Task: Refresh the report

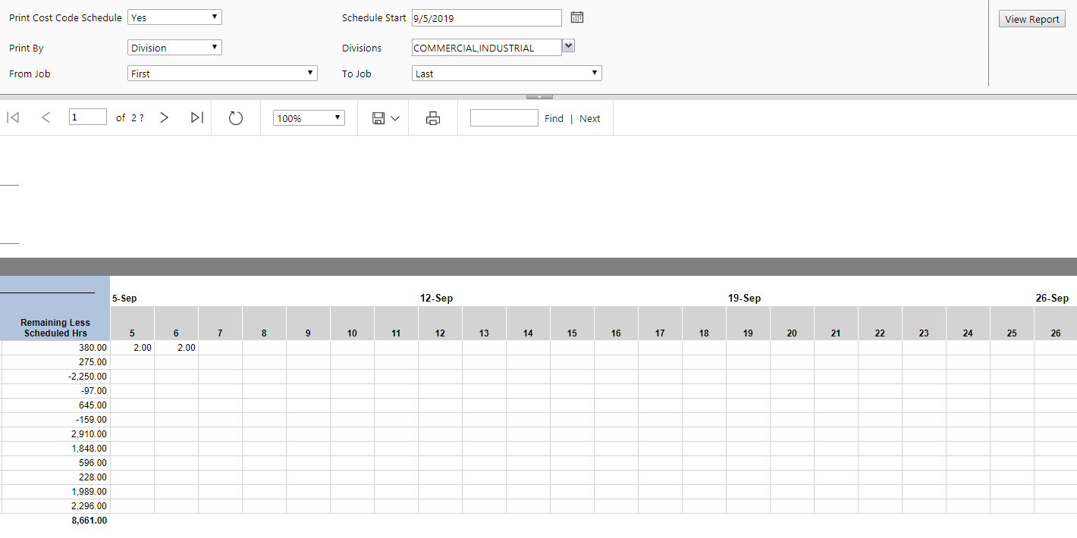Action: (x=236, y=118)
